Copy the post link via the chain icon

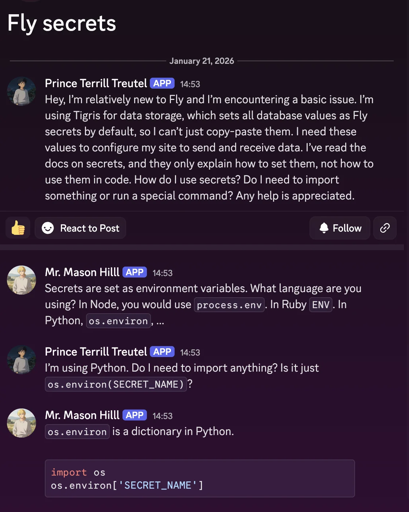tap(385, 228)
